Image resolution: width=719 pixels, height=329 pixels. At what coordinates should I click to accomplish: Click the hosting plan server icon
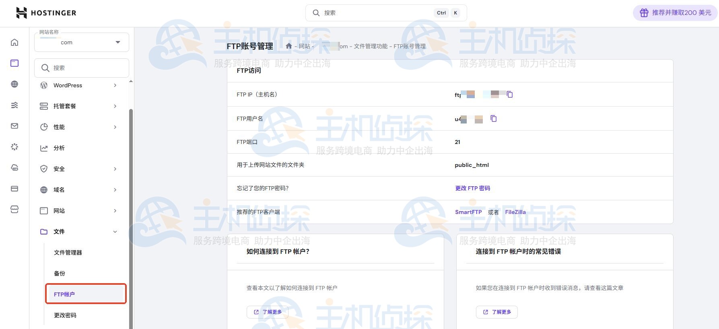click(x=44, y=106)
